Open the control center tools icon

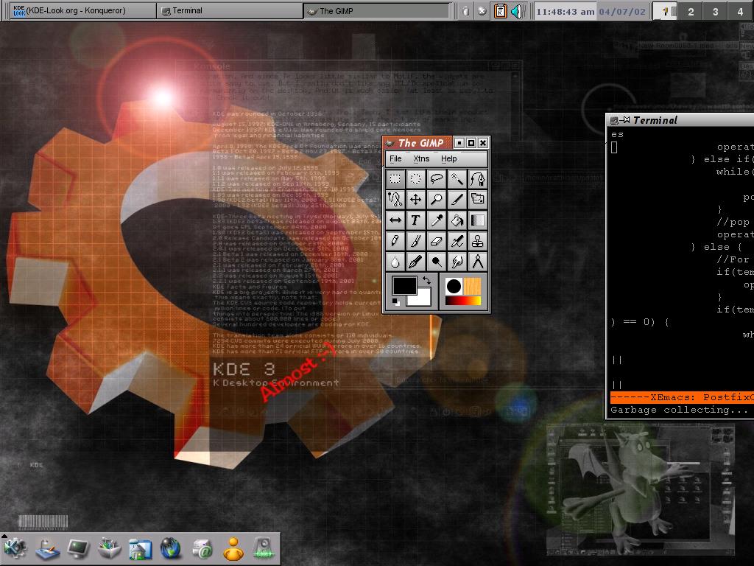(x=109, y=548)
